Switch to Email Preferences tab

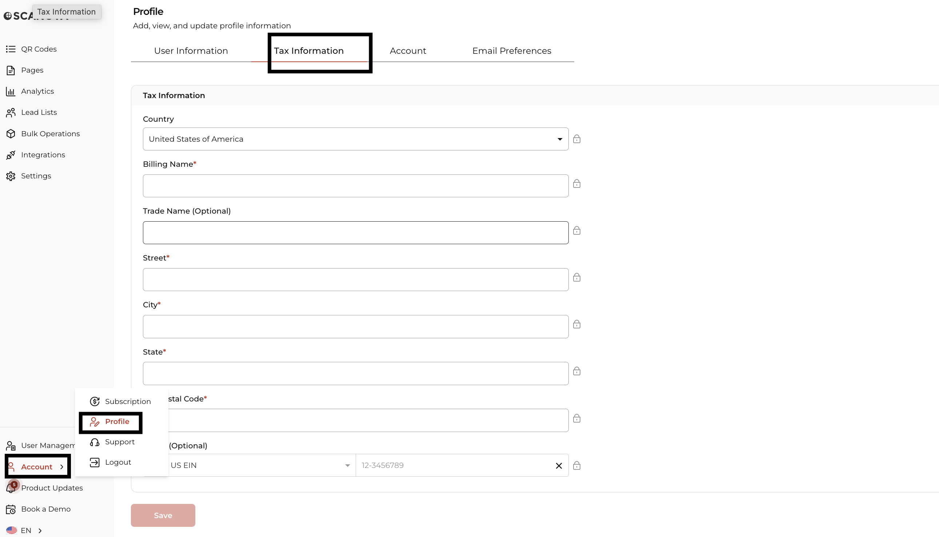pyautogui.click(x=512, y=51)
